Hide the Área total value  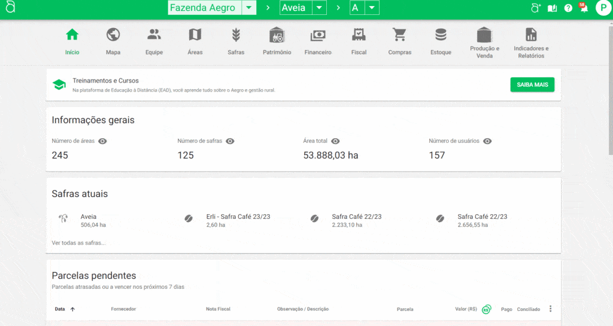(x=335, y=141)
